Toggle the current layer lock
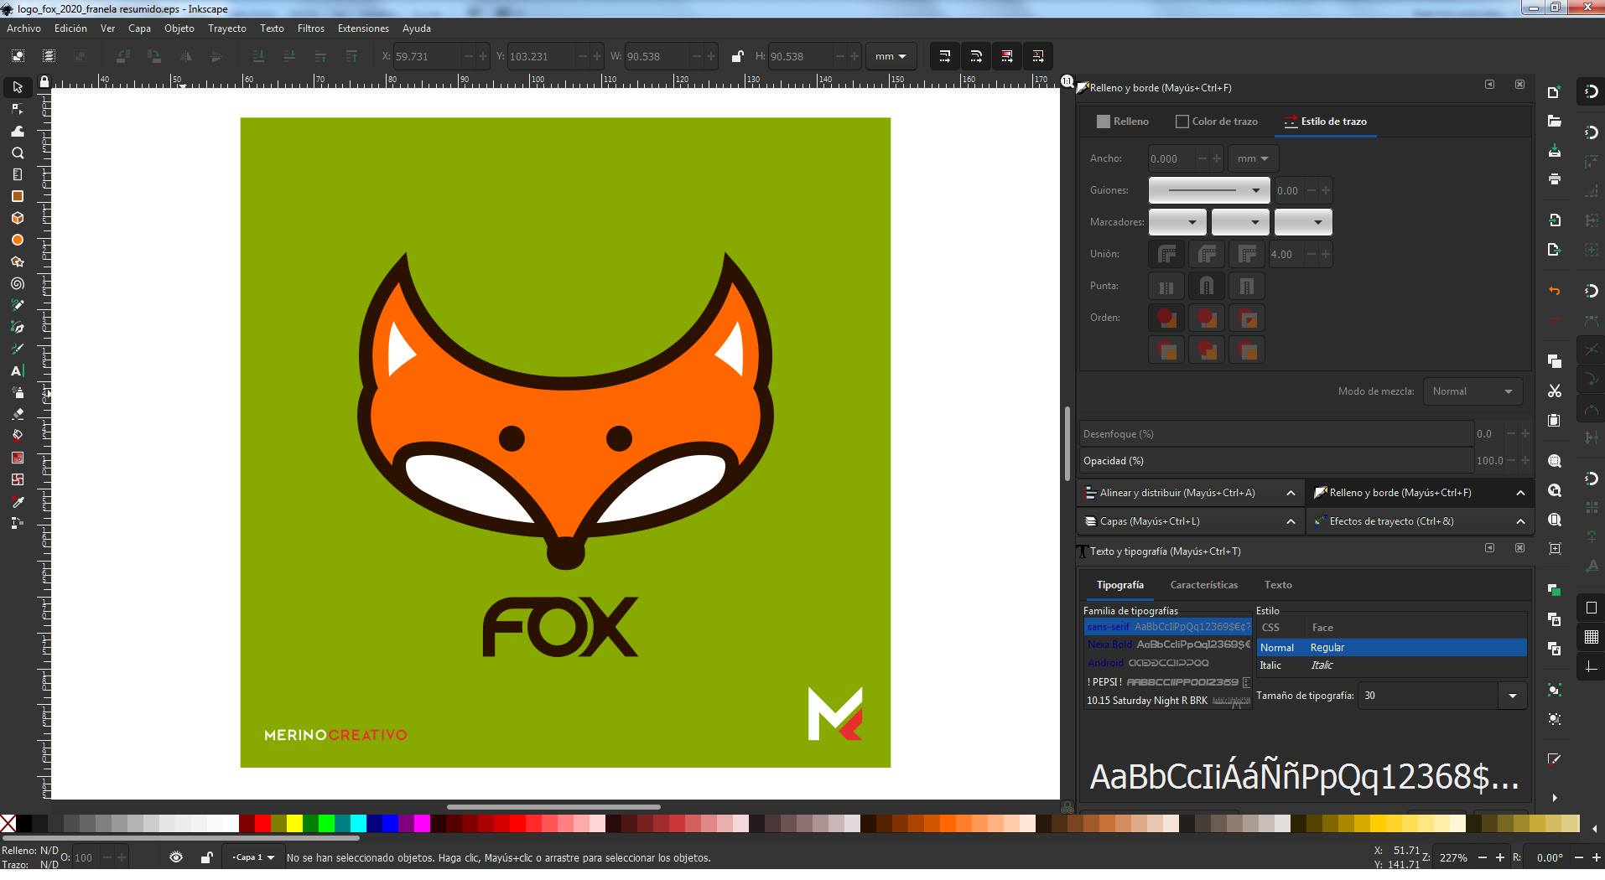The width and height of the screenshot is (1605, 880). point(206,857)
